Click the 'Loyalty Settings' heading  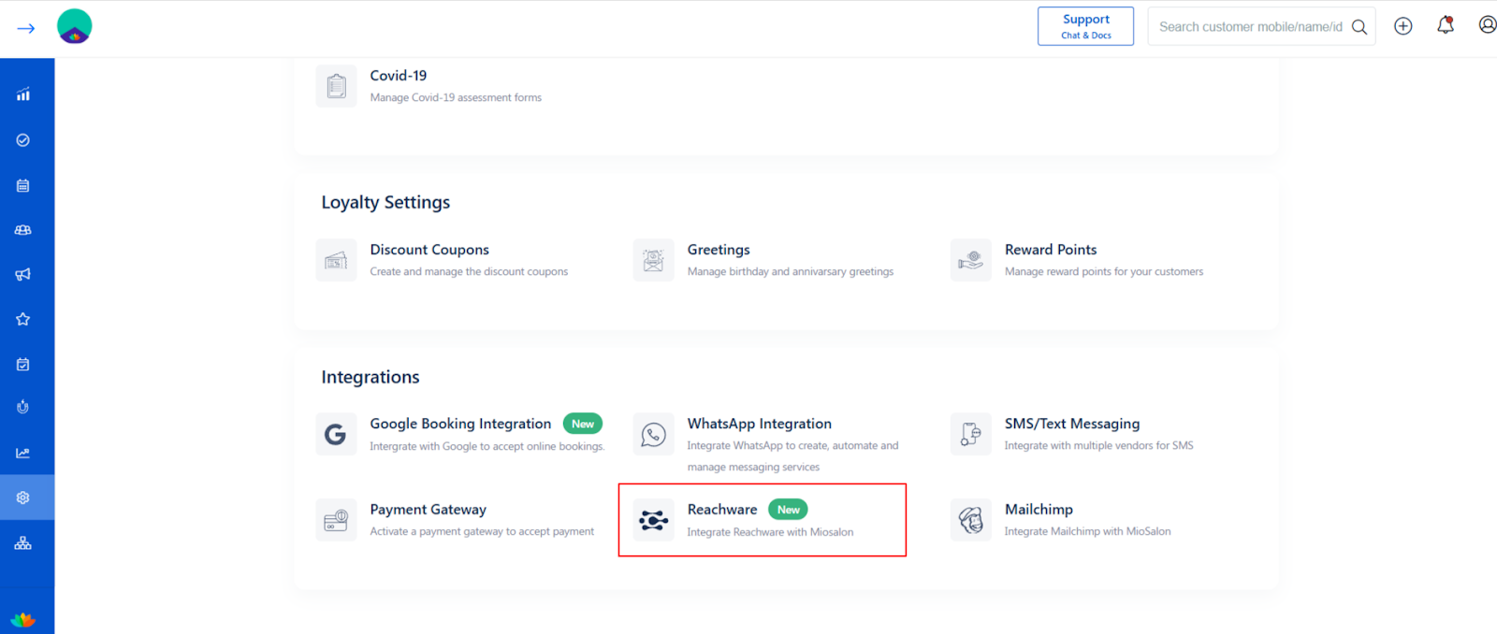pos(385,203)
